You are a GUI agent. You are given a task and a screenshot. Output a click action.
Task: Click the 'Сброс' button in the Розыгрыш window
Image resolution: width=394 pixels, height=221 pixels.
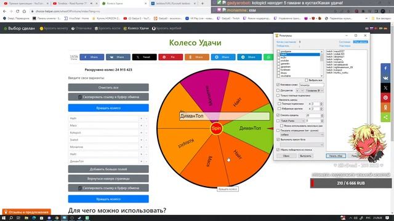click(286, 156)
